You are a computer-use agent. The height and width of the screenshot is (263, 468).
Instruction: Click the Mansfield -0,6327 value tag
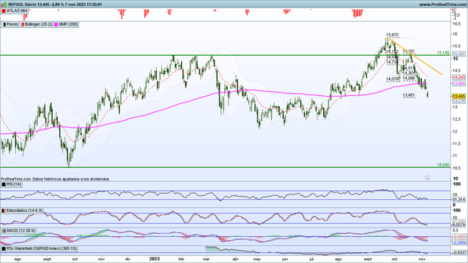click(459, 253)
